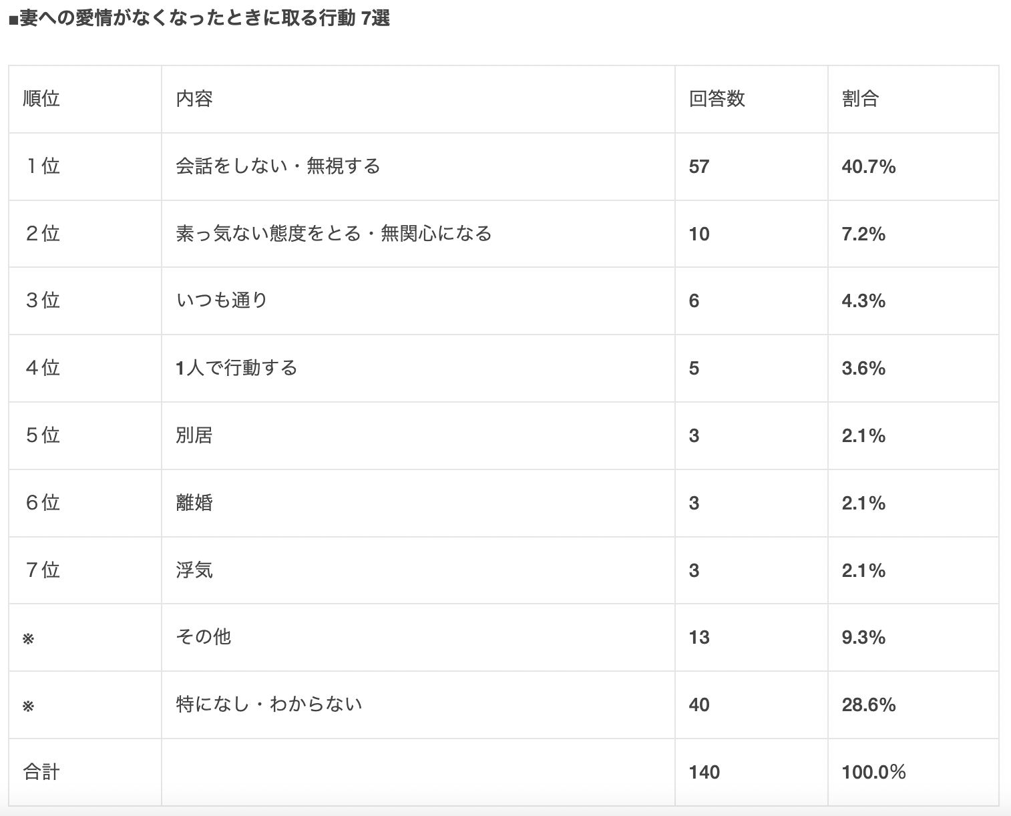Click the total count 140
1011x816 pixels.
(704, 773)
